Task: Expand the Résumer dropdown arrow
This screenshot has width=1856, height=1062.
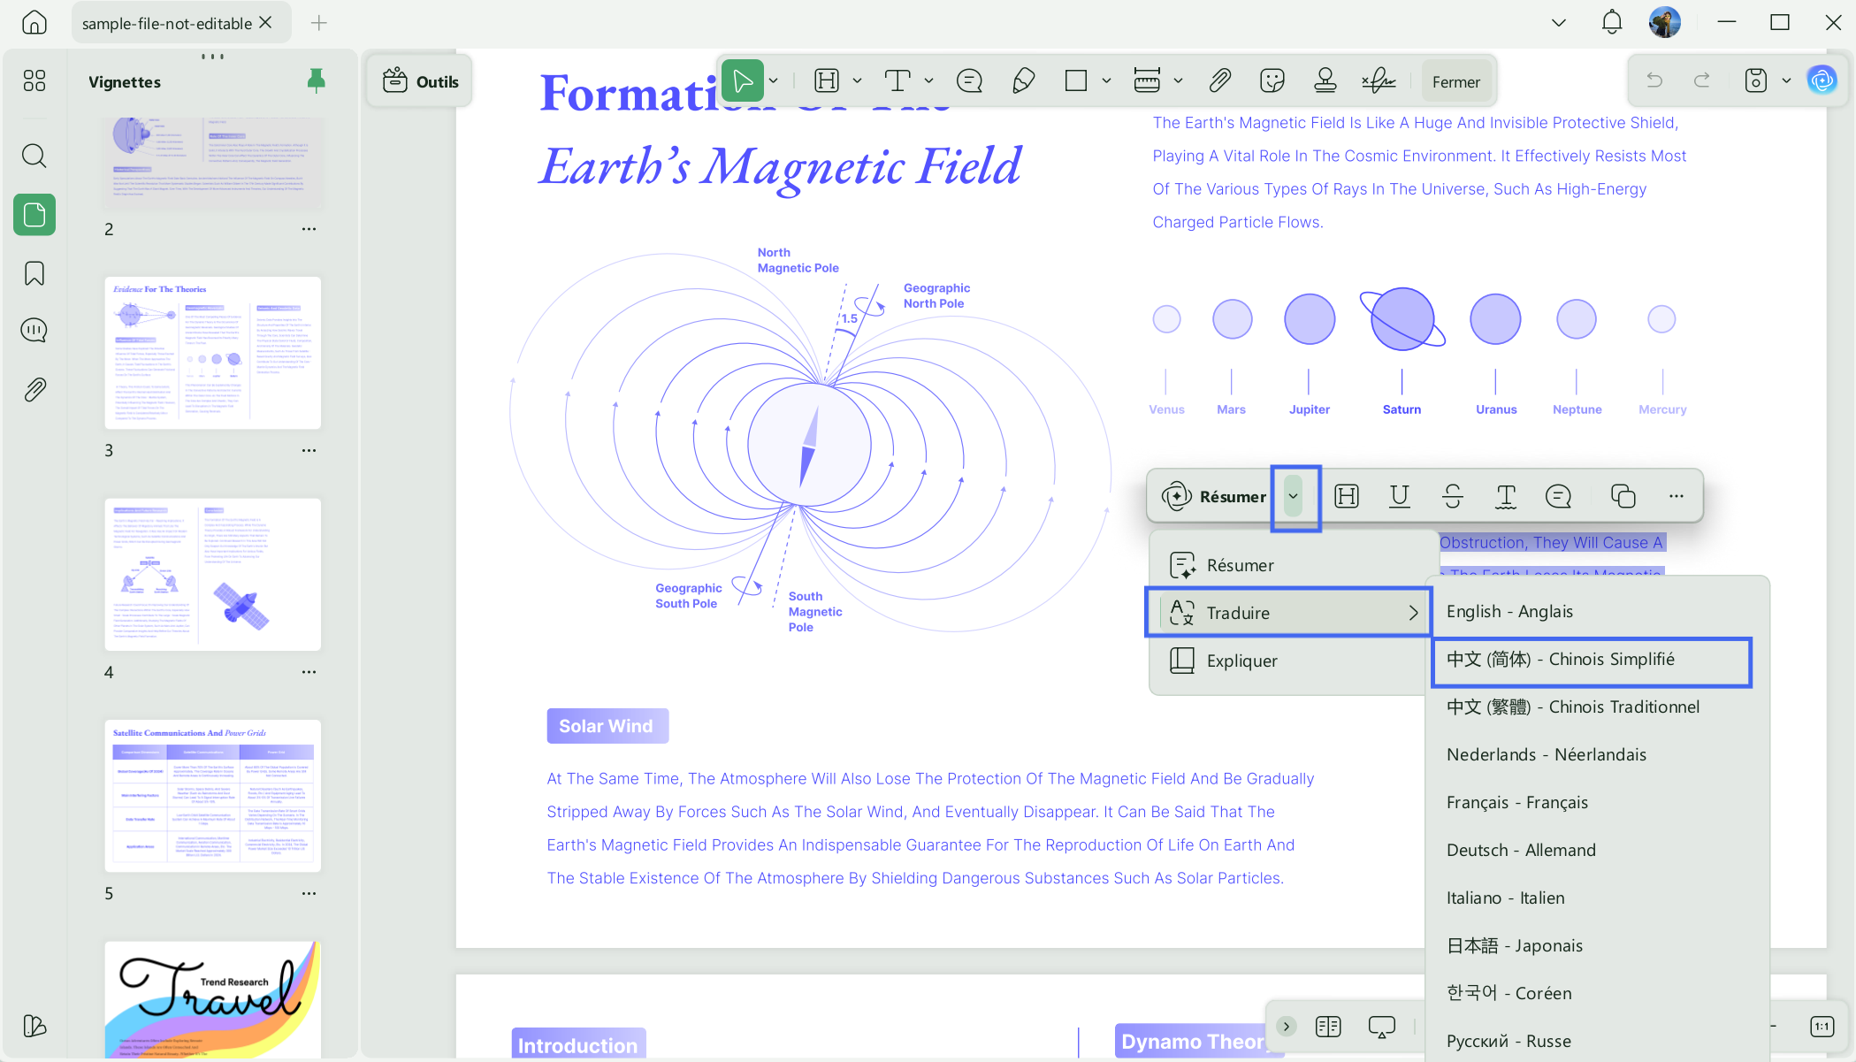Action: (1294, 497)
